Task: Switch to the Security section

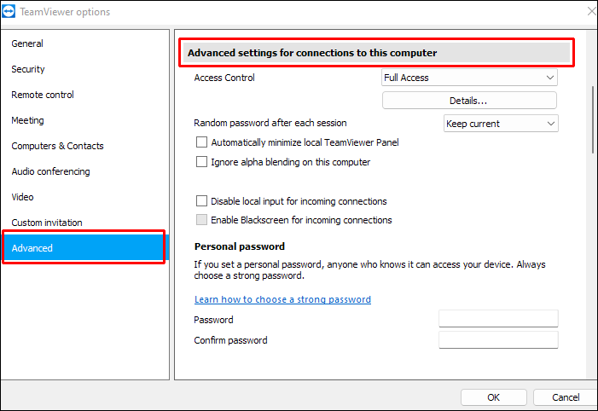Action: pyautogui.click(x=28, y=69)
